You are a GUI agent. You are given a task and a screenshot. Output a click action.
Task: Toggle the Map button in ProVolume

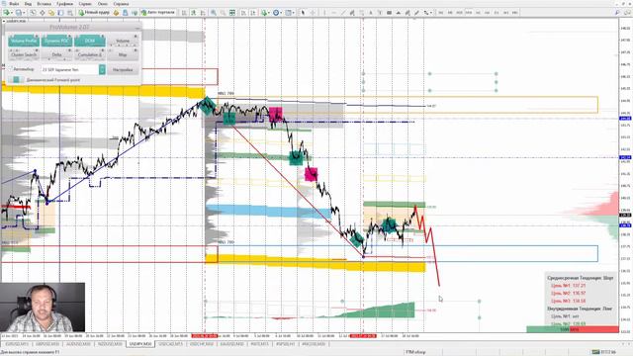point(123,54)
